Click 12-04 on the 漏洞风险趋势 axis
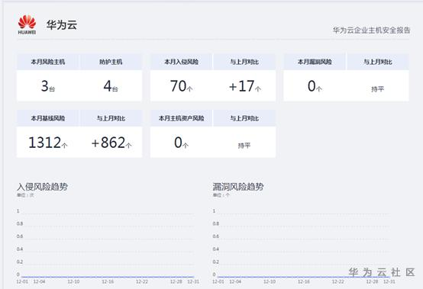 235,281
